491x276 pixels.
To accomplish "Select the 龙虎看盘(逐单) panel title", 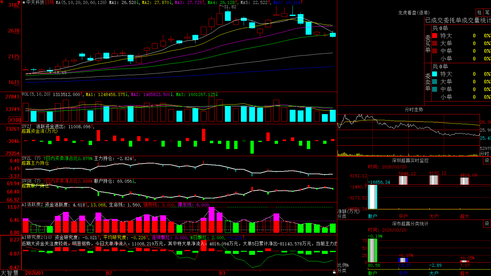I will 414,13.
